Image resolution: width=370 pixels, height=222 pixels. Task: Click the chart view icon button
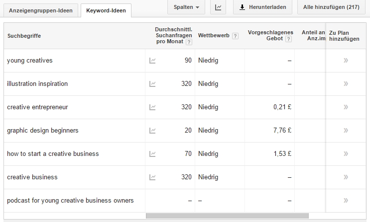[218, 7]
